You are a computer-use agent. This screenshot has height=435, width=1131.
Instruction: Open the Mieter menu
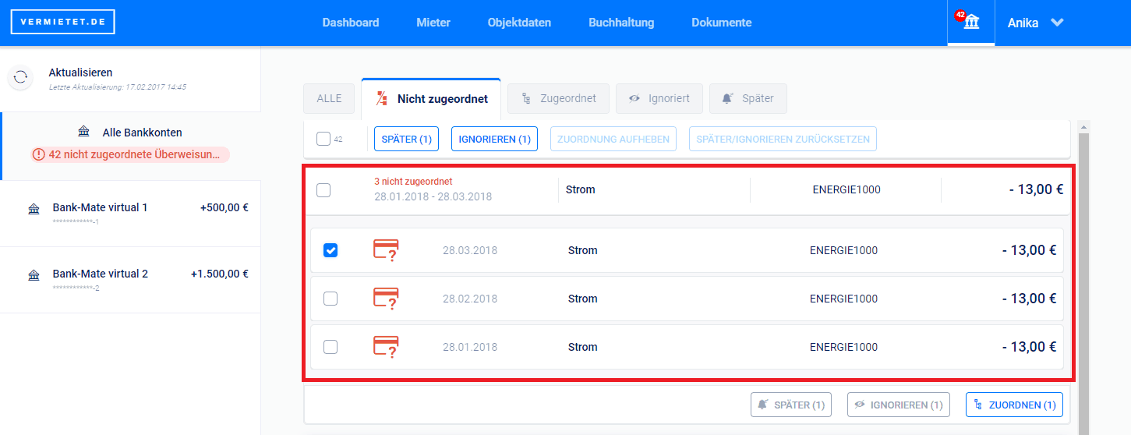pos(433,23)
